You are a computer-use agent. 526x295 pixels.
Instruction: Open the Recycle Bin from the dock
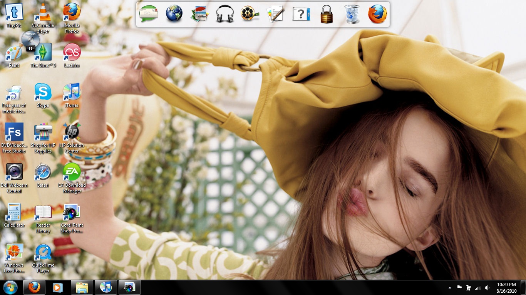[x=352, y=14]
